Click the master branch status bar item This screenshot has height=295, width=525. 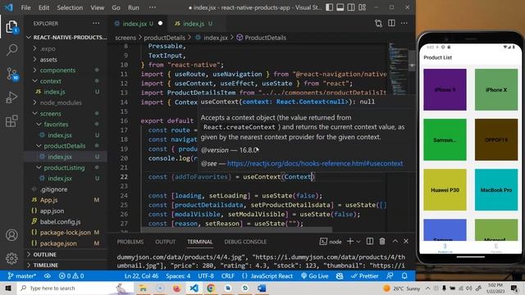pos(22,276)
